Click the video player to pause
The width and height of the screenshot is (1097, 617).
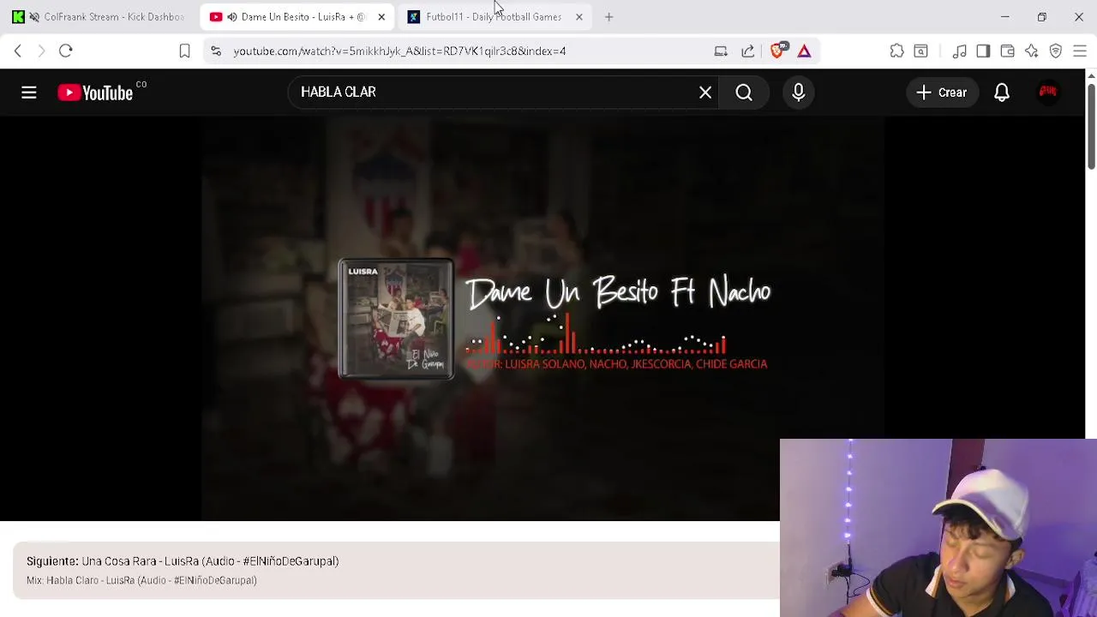click(542, 319)
